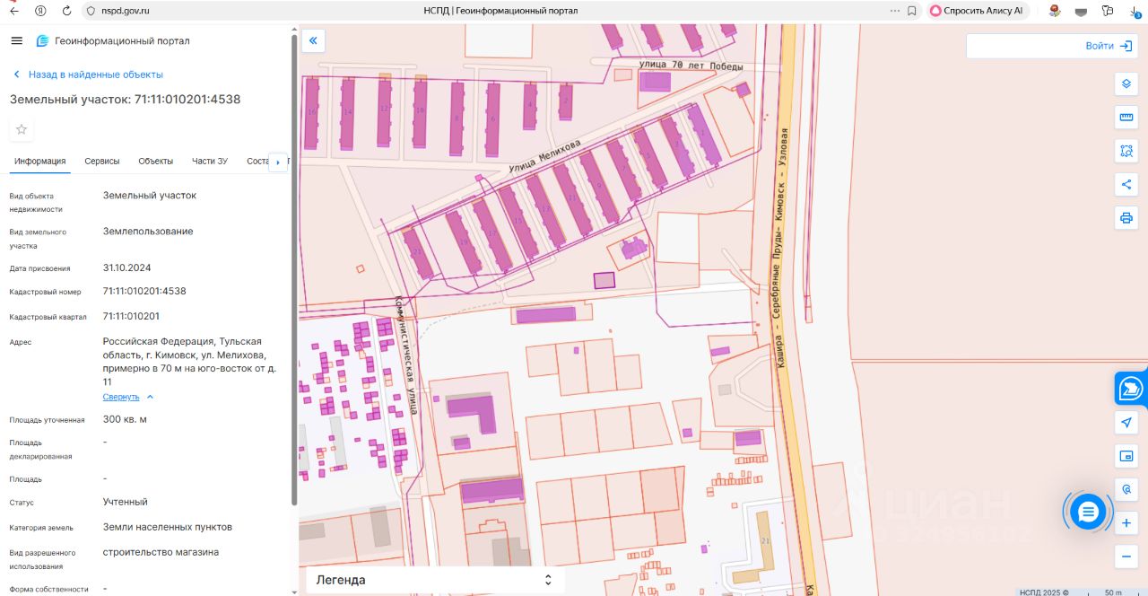The height and width of the screenshot is (596, 1148).
Task: Zoom in the map with plus
Action: point(1126,523)
